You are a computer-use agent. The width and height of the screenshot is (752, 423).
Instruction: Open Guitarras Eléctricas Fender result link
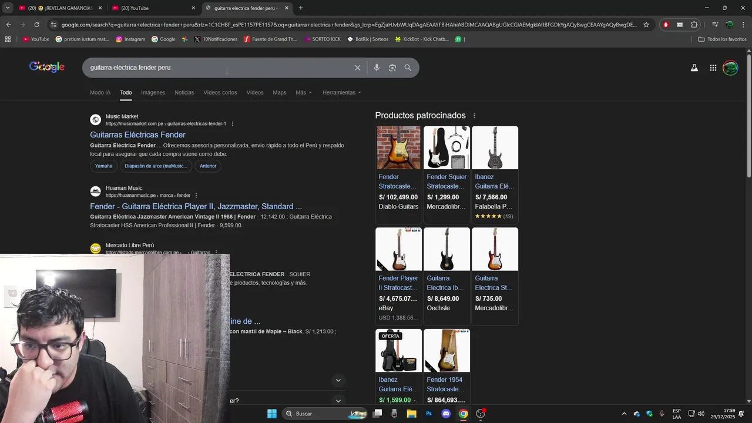point(137,135)
